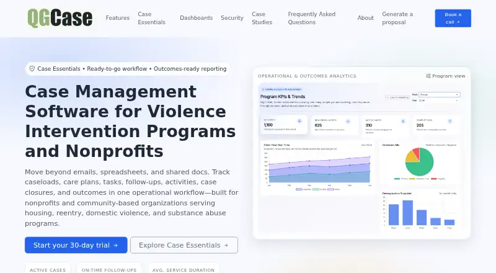The height and width of the screenshot is (273, 496).
Task: Click the 'Move beyond emails, spreadsheets' paragraph
Action: click(131, 198)
